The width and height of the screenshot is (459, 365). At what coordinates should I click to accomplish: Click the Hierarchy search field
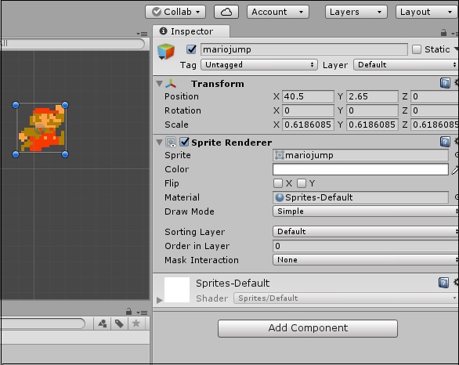point(72,44)
